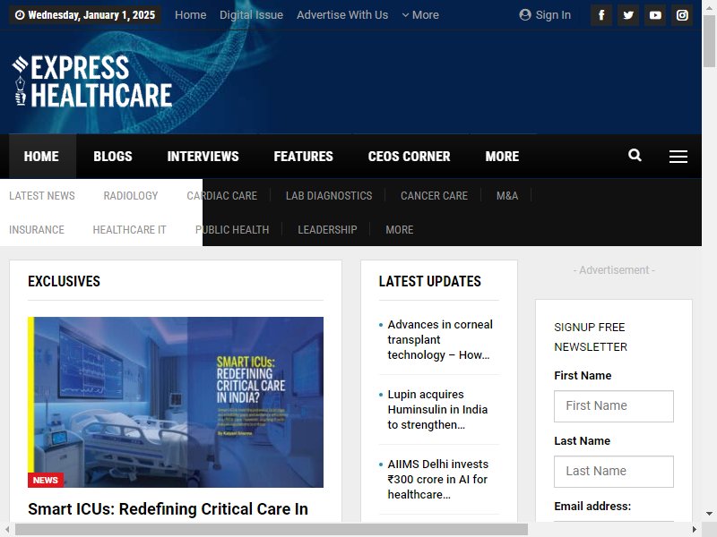This screenshot has height=537, width=717.
Task: Click the search magnifier icon
Action: pyautogui.click(x=635, y=155)
